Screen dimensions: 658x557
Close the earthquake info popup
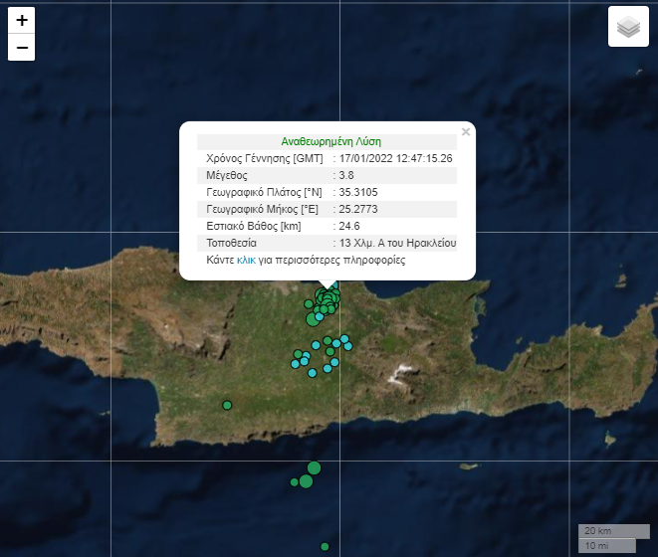click(465, 131)
